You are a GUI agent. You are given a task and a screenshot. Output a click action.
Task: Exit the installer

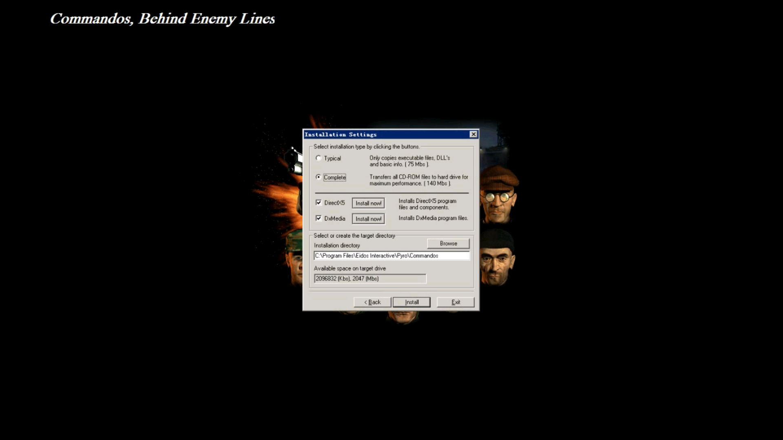point(456,302)
